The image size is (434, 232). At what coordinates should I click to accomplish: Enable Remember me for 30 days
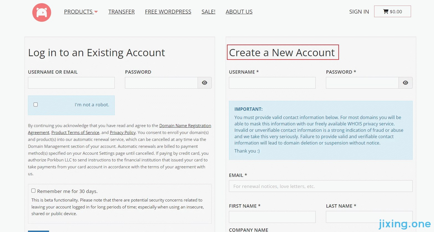coord(33,191)
